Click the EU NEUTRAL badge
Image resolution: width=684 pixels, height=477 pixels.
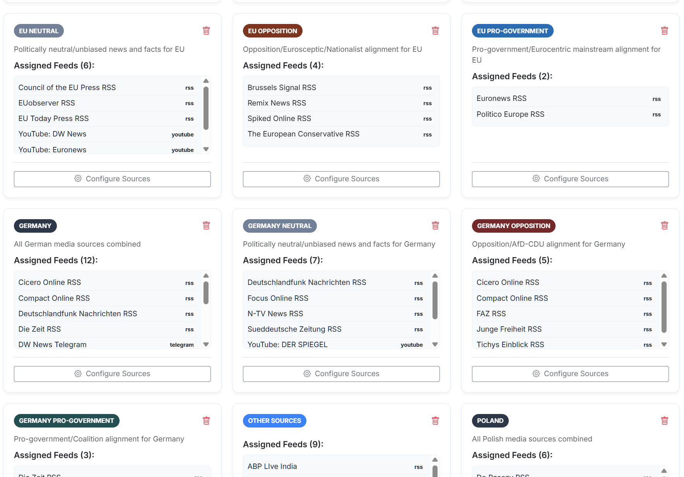point(39,31)
